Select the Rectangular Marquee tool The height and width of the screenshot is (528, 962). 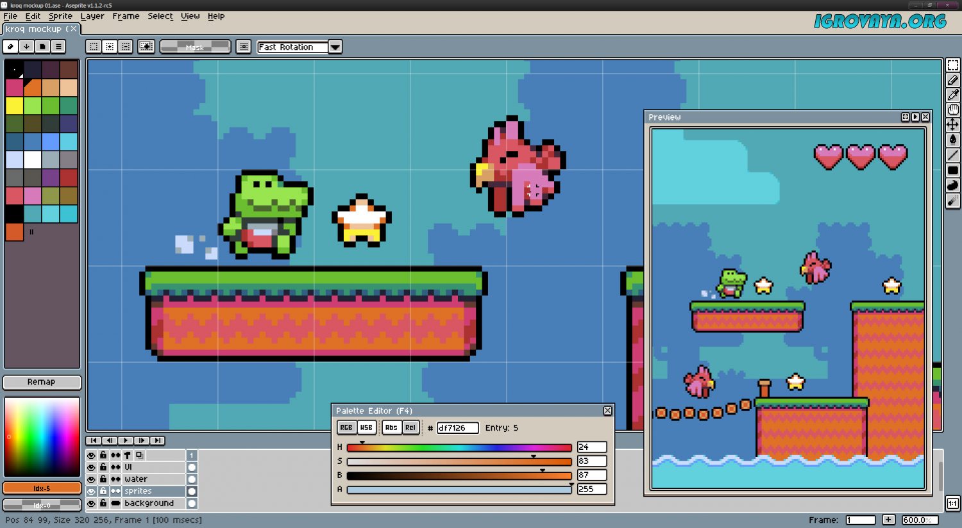tap(953, 65)
